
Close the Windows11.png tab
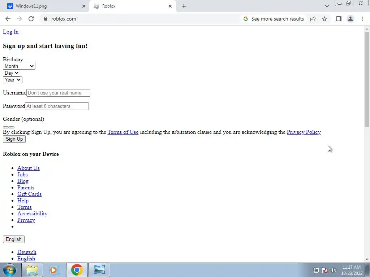pos(84,6)
